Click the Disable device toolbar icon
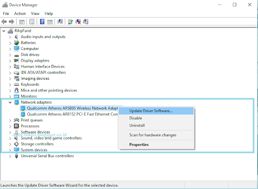Viewport: 258px width, 189px height. (86, 21)
